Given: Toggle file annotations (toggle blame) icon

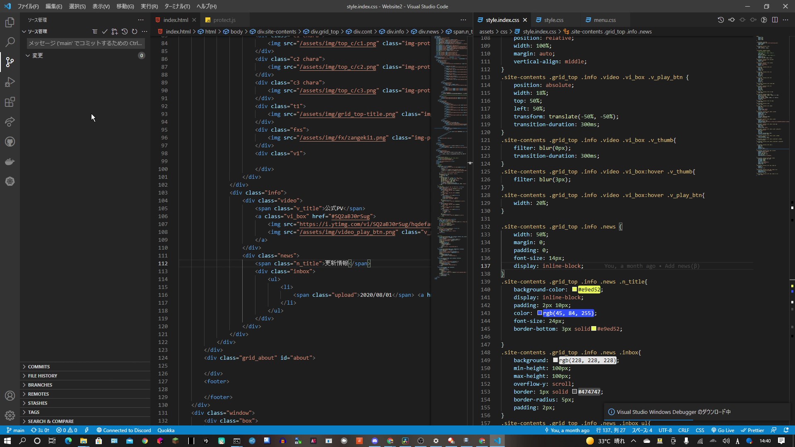Looking at the screenshot, I should tap(764, 20).
